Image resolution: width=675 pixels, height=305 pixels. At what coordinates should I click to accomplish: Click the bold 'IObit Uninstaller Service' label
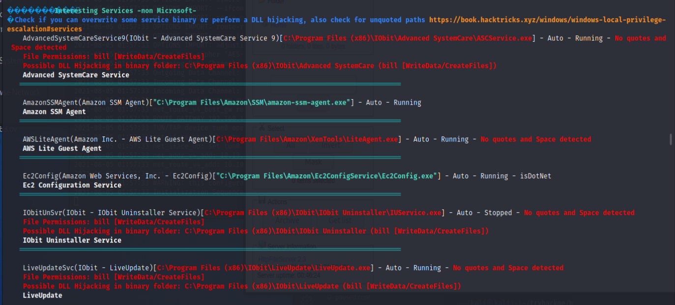(x=72, y=240)
